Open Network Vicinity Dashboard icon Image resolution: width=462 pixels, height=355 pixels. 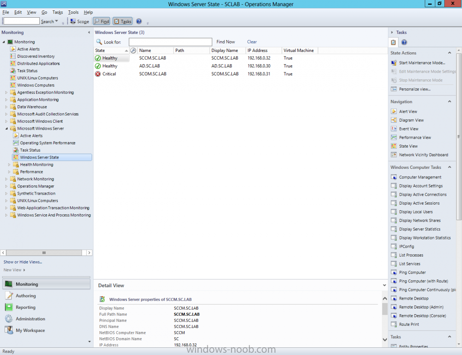[394, 155]
